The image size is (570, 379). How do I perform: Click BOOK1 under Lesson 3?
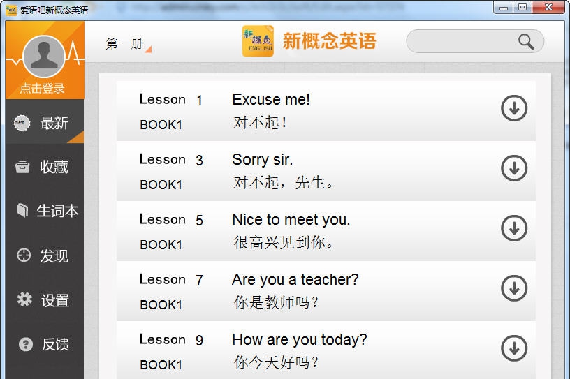coord(161,184)
